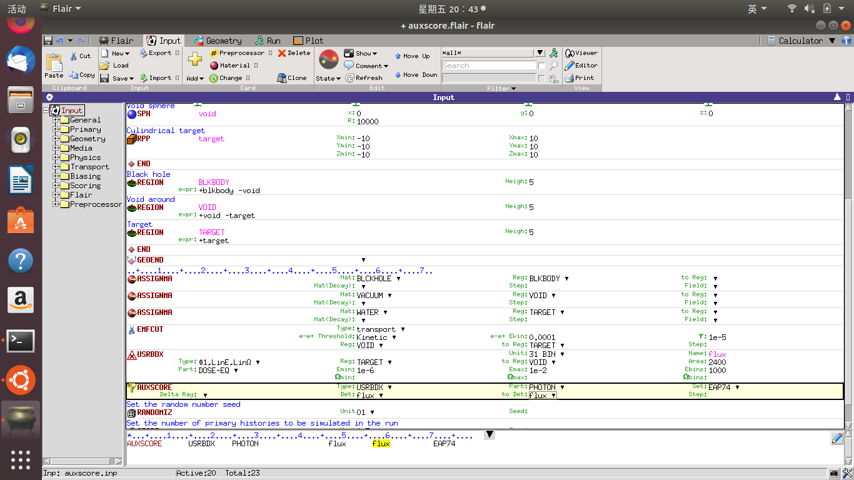Collapse the Input root tree node
854x480 pixels.
[x=46, y=111]
